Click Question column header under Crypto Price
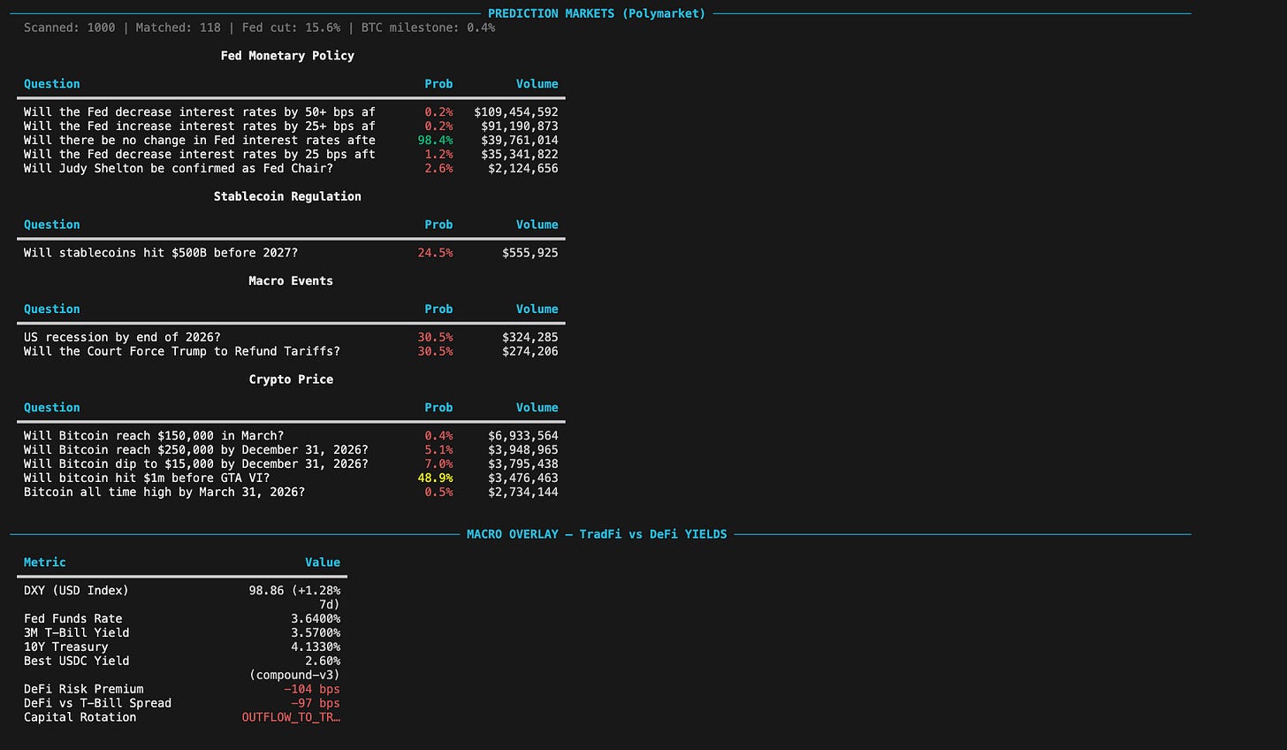This screenshot has height=750, width=1287. coord(51,408)
